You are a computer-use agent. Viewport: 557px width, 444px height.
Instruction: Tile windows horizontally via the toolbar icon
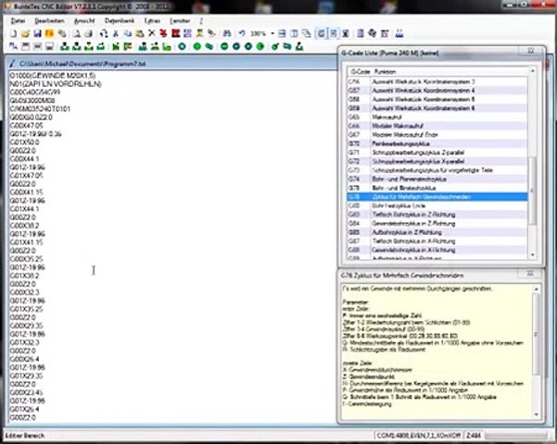pos(282,33)
